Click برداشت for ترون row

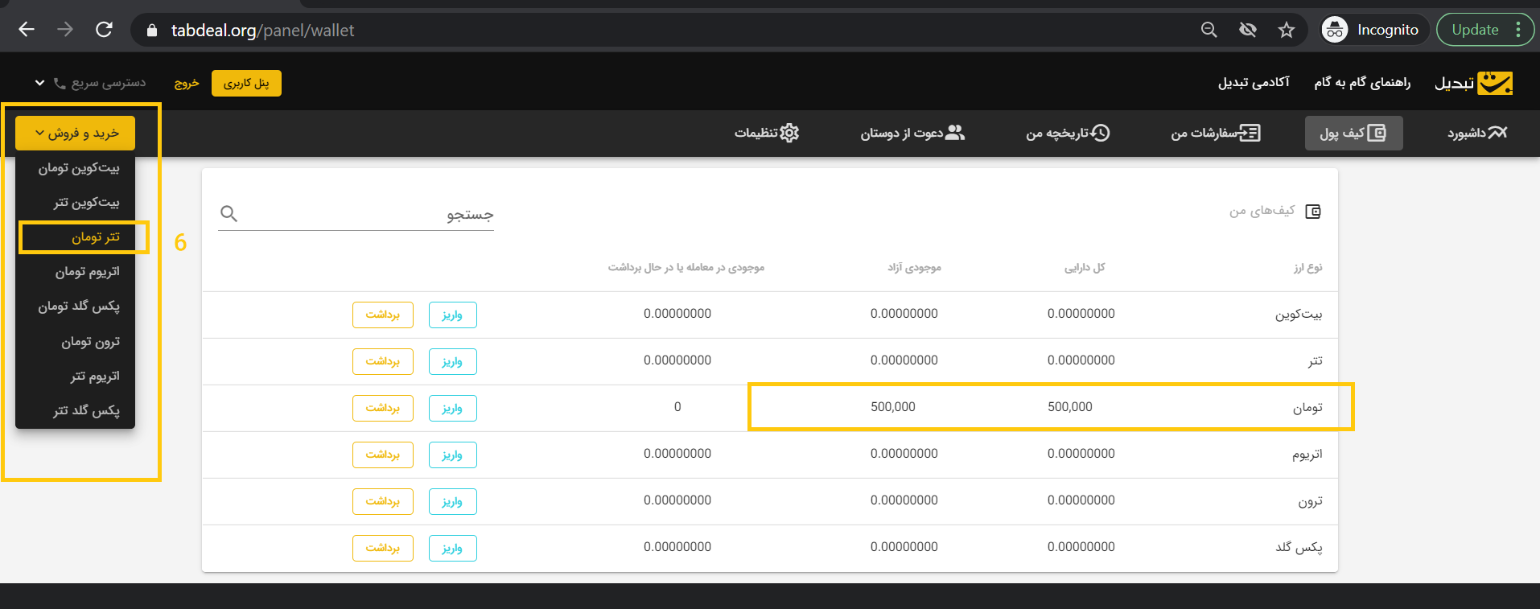383,501
